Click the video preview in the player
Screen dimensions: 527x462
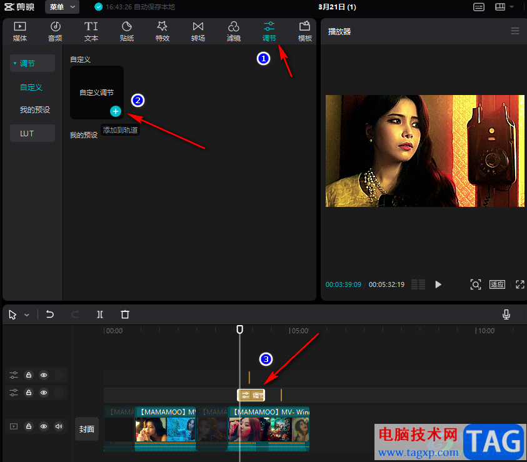(424, 151)
